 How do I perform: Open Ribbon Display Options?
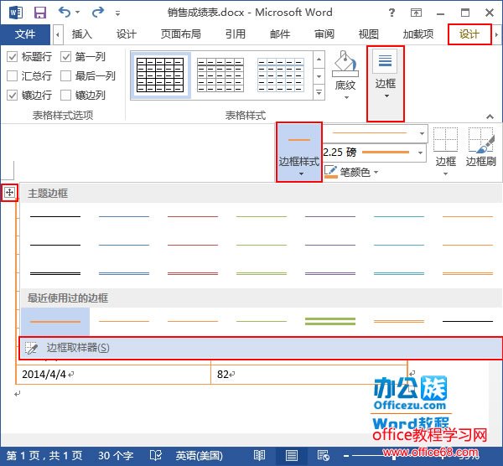416,13
